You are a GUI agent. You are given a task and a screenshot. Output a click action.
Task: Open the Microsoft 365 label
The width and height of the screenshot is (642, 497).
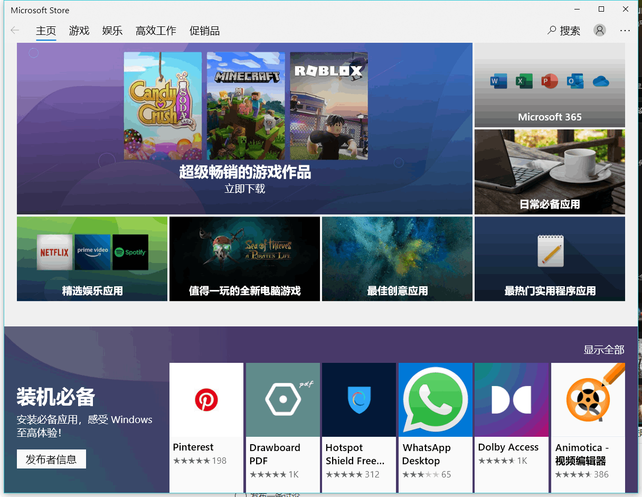click(x=550, y=117)
